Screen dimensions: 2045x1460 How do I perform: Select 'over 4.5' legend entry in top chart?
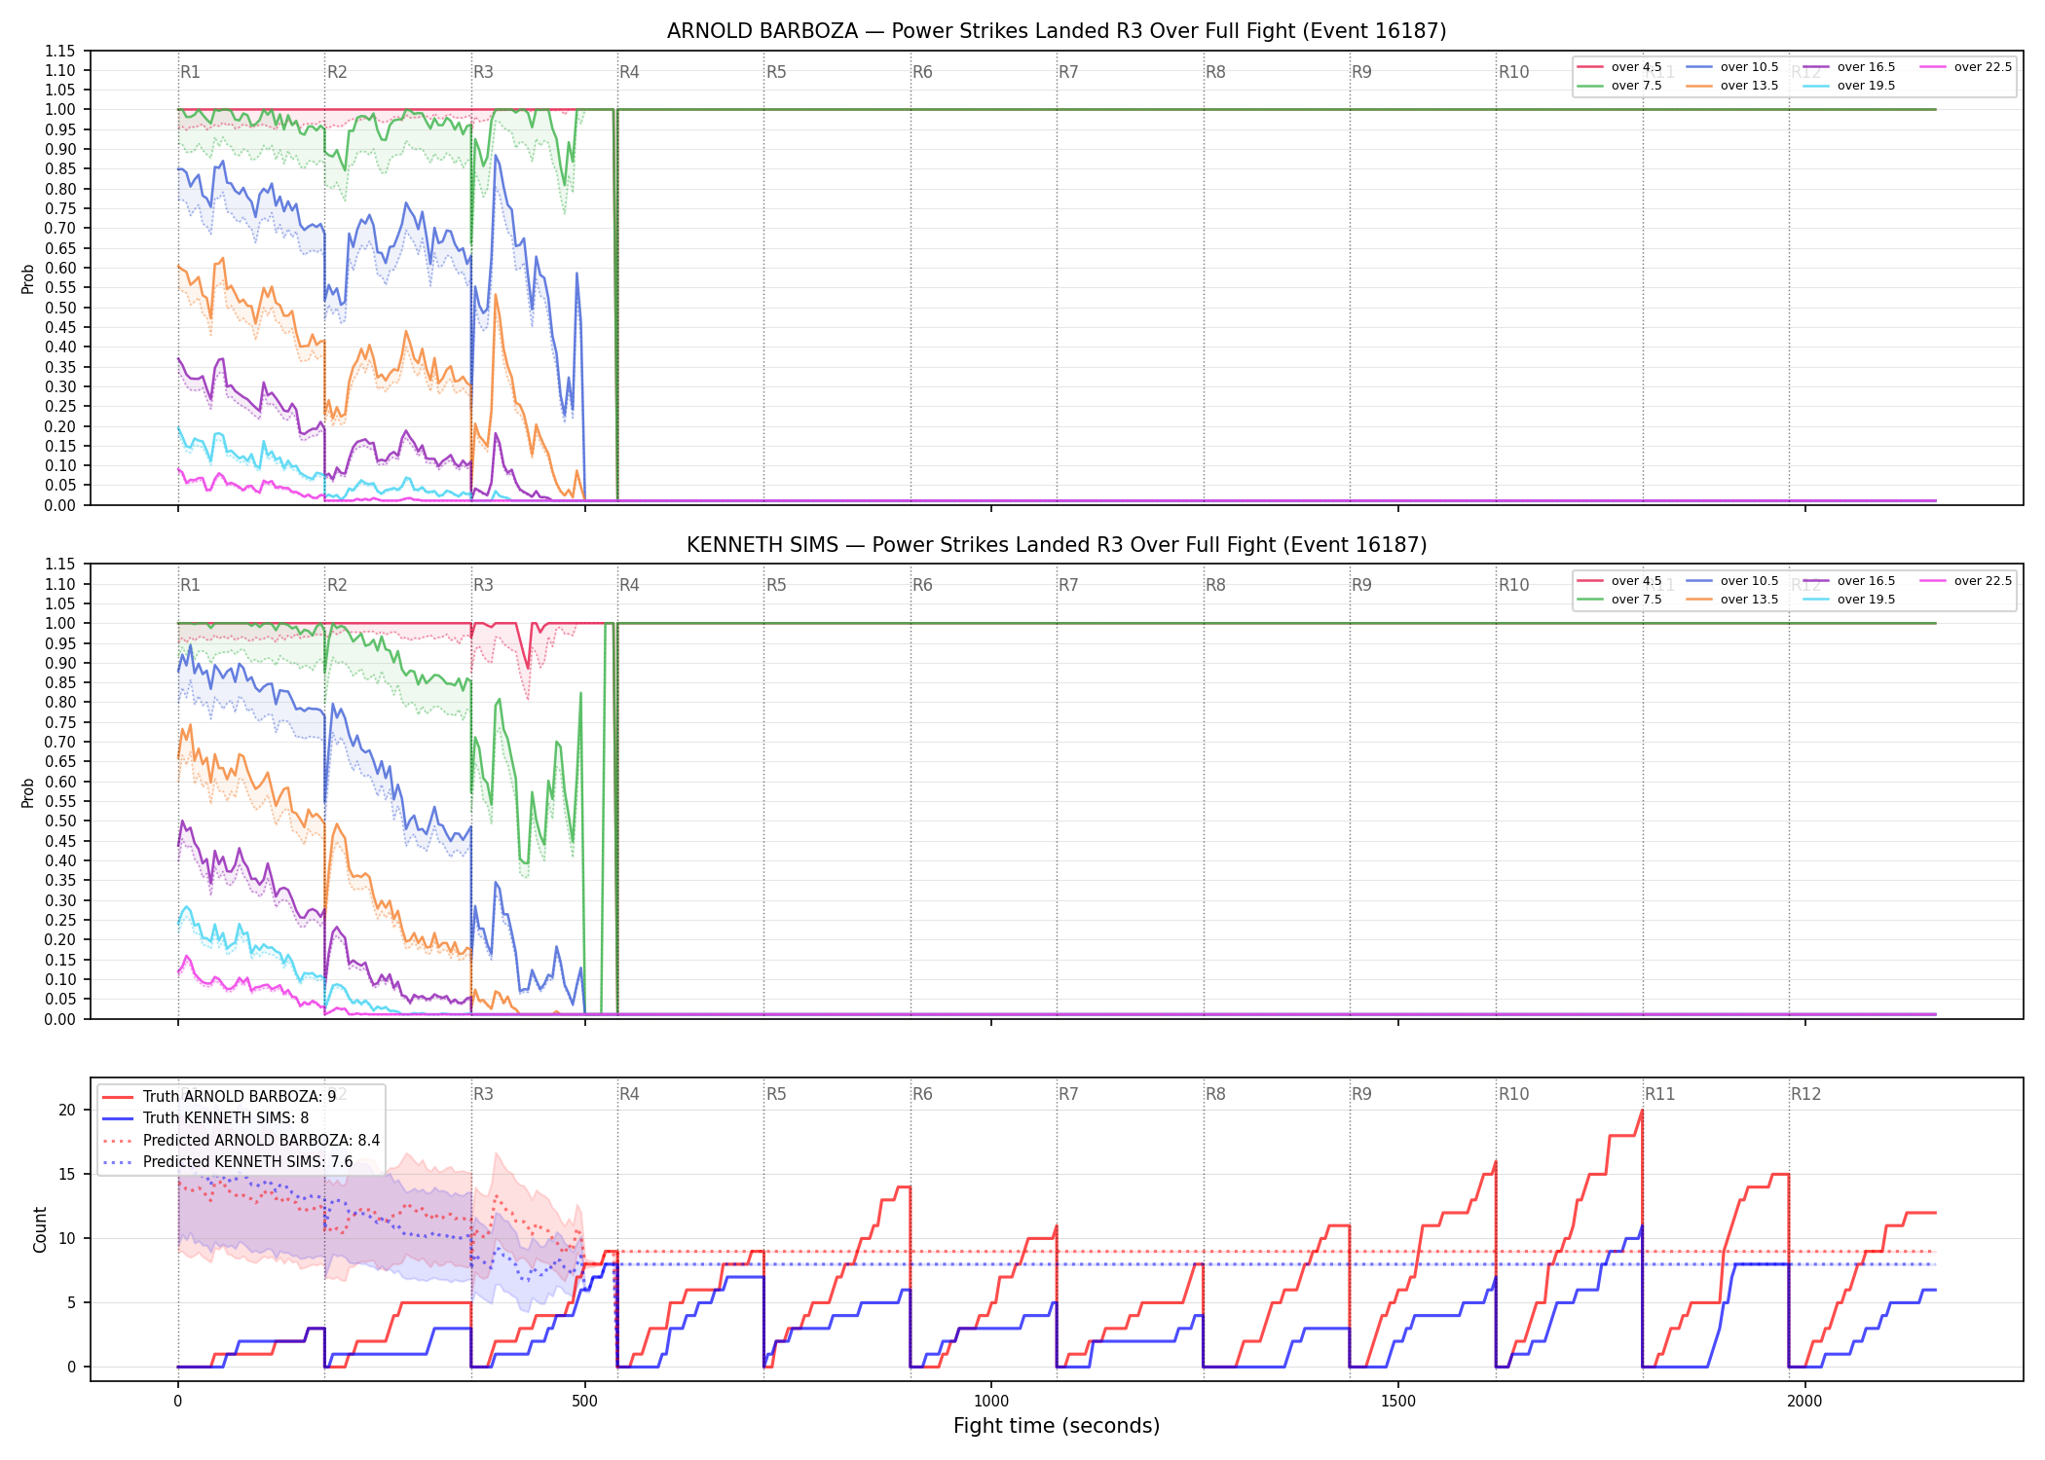(1619, 67)
